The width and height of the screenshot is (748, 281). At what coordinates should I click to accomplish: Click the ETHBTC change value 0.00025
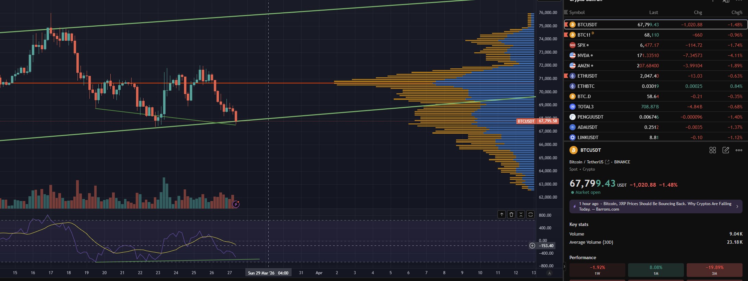(694, 86)
